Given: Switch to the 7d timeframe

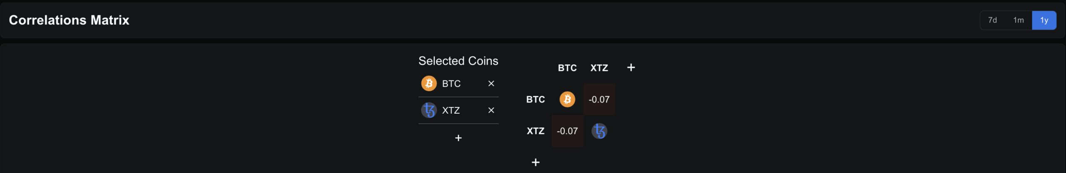Looking at the screenshot, I should 992,20.
